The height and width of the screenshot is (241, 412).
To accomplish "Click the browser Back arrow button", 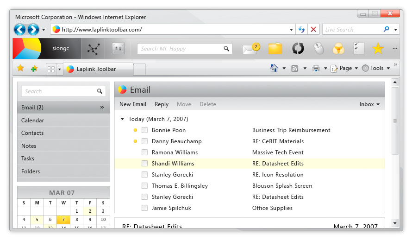I will [20, 30].
